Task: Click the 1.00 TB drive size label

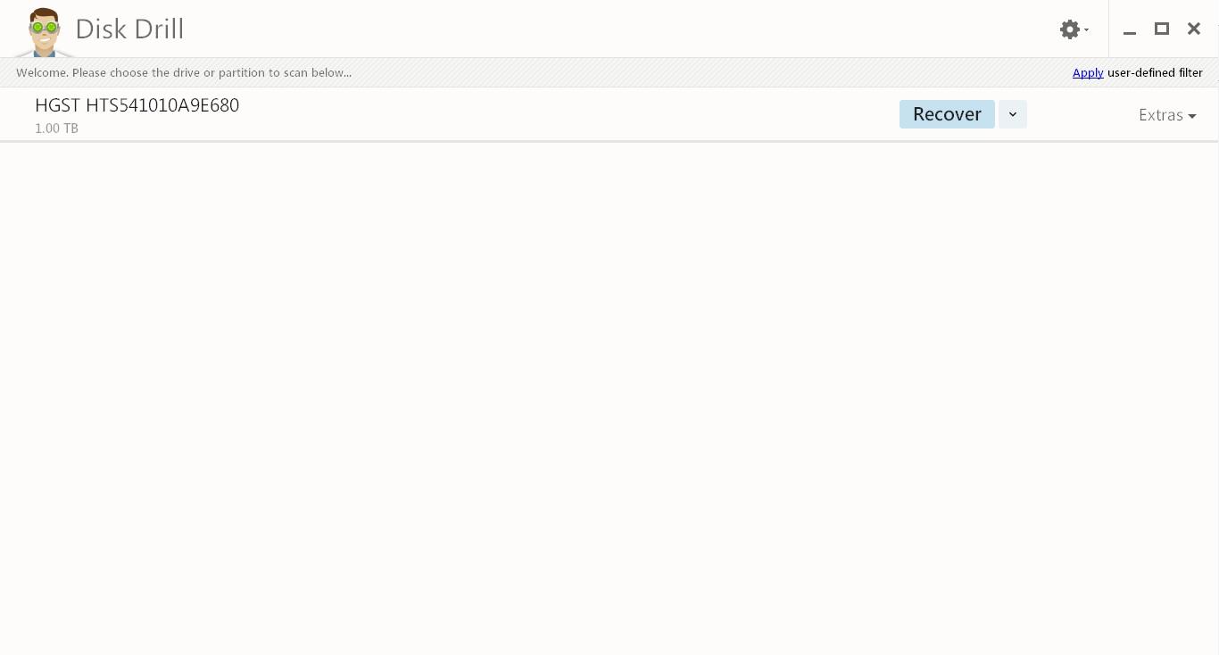Action: [56, 129]
